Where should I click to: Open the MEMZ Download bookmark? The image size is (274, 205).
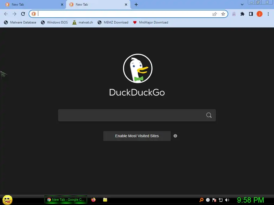[x=113, y=22]
